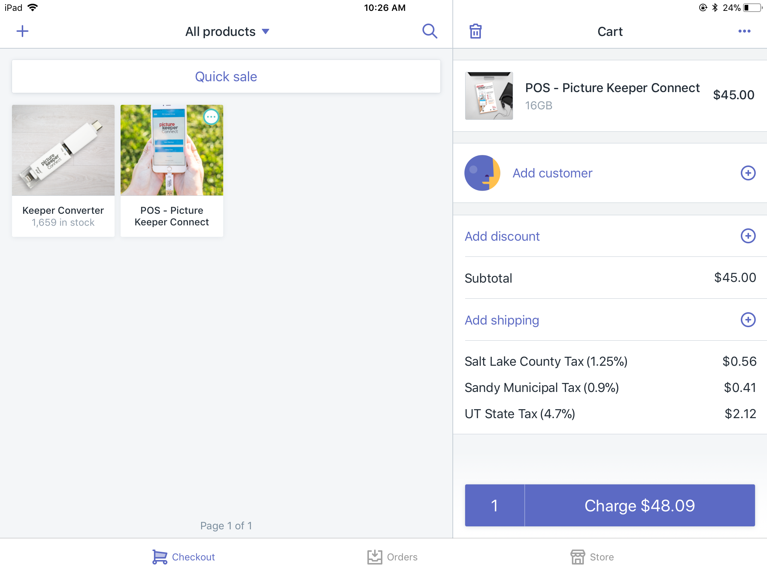Add POS Picture Keeper Connect tile
The width and height of the screenshot is (767, 575).
pos(172,171)
